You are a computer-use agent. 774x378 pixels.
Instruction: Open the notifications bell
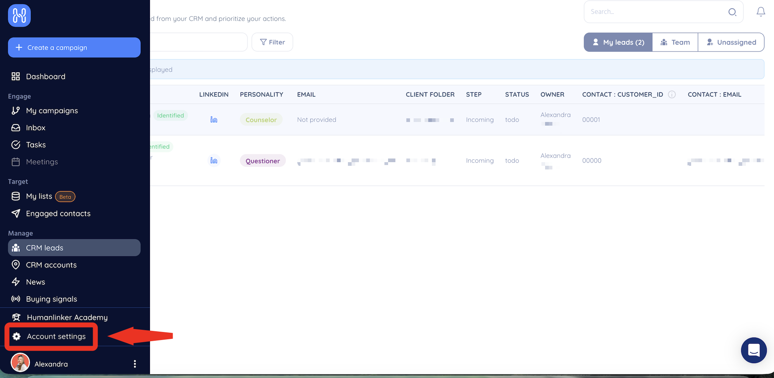click(760, 12)
